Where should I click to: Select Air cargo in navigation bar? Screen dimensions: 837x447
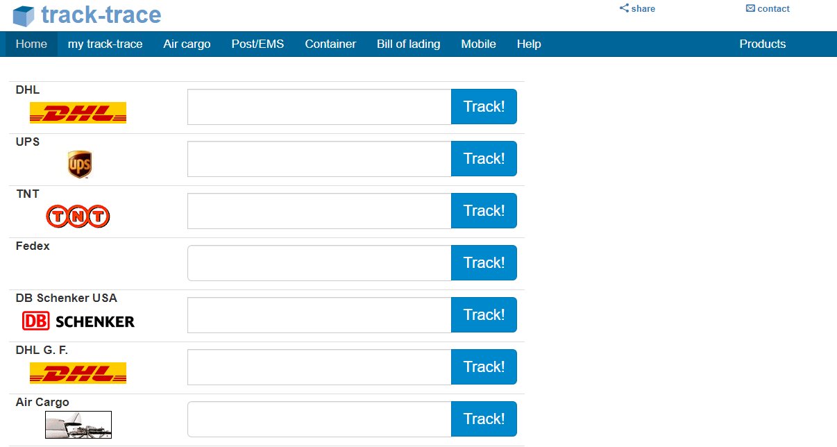[x=187, y=44]
